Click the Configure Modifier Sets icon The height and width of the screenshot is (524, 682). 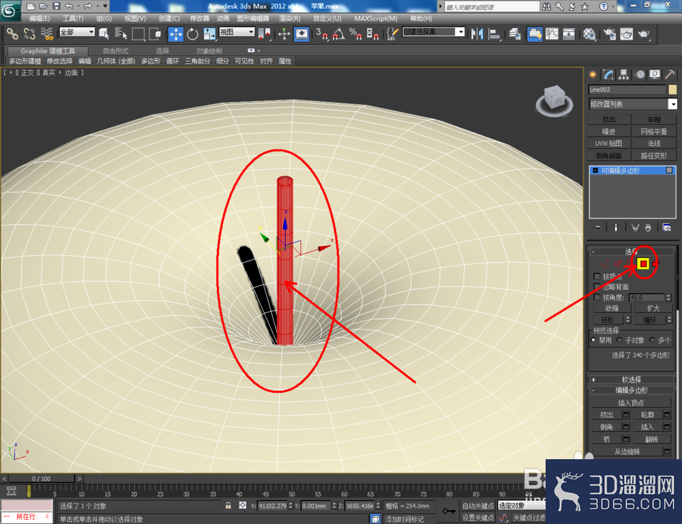[x=666, y=227]
